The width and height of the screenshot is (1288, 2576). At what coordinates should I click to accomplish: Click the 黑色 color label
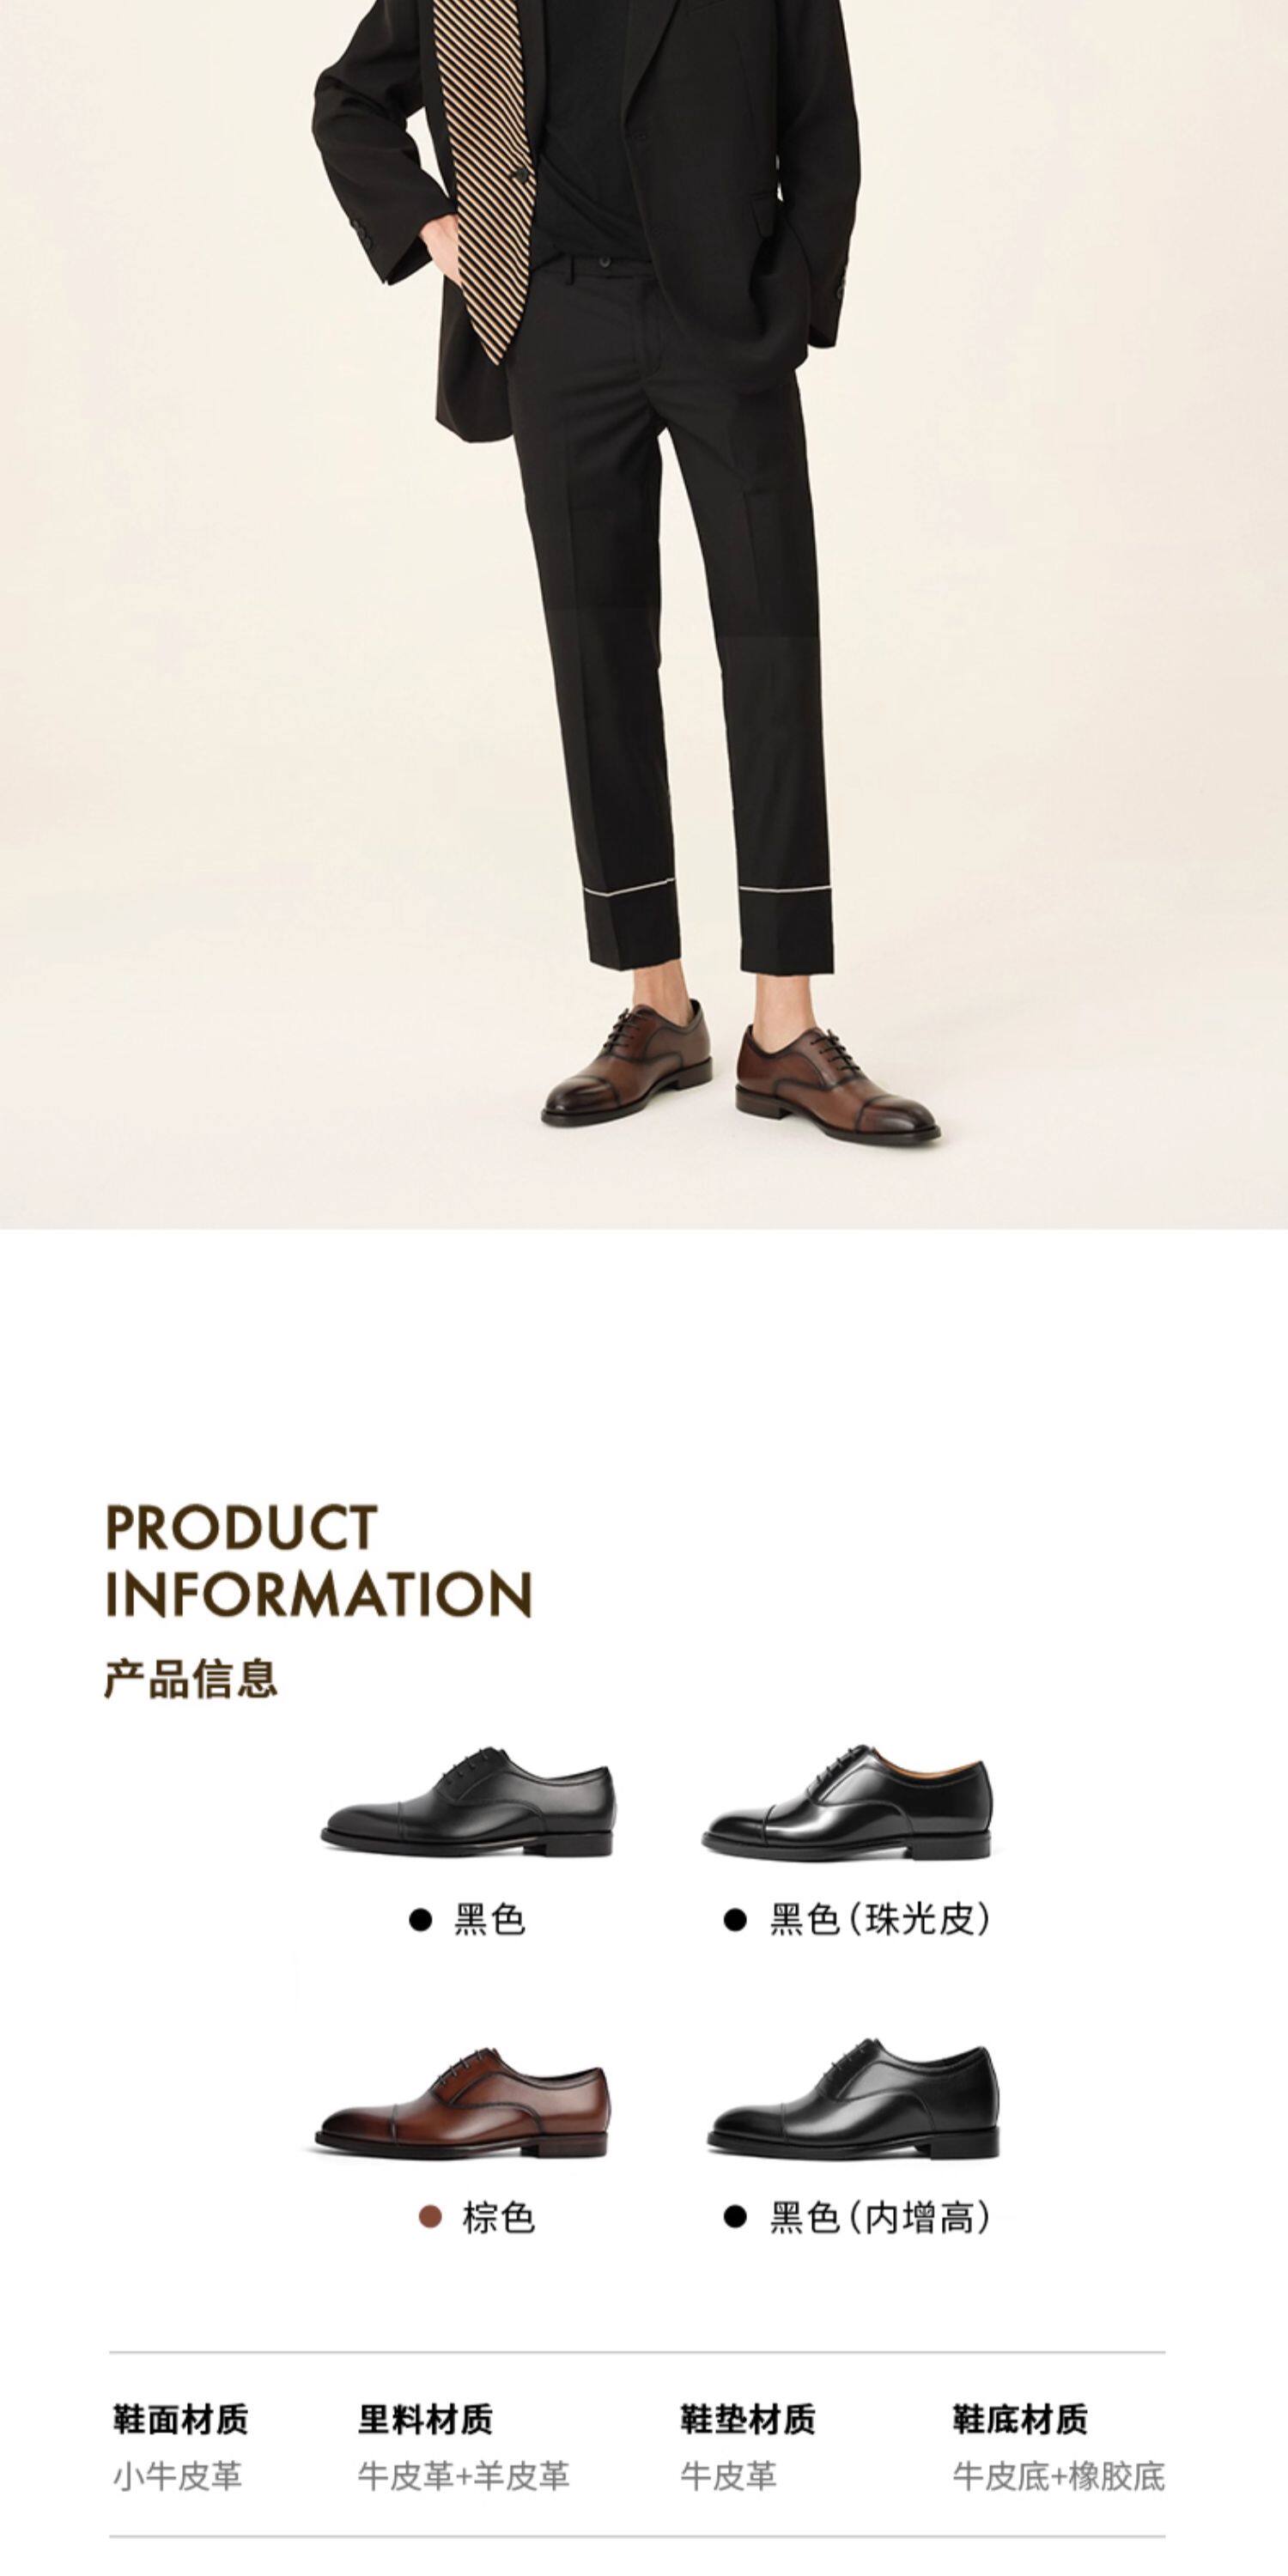489,1919
